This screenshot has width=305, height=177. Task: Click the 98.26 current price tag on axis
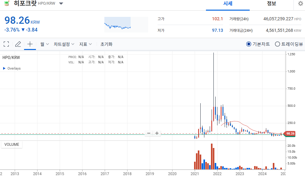click(290, 134)
